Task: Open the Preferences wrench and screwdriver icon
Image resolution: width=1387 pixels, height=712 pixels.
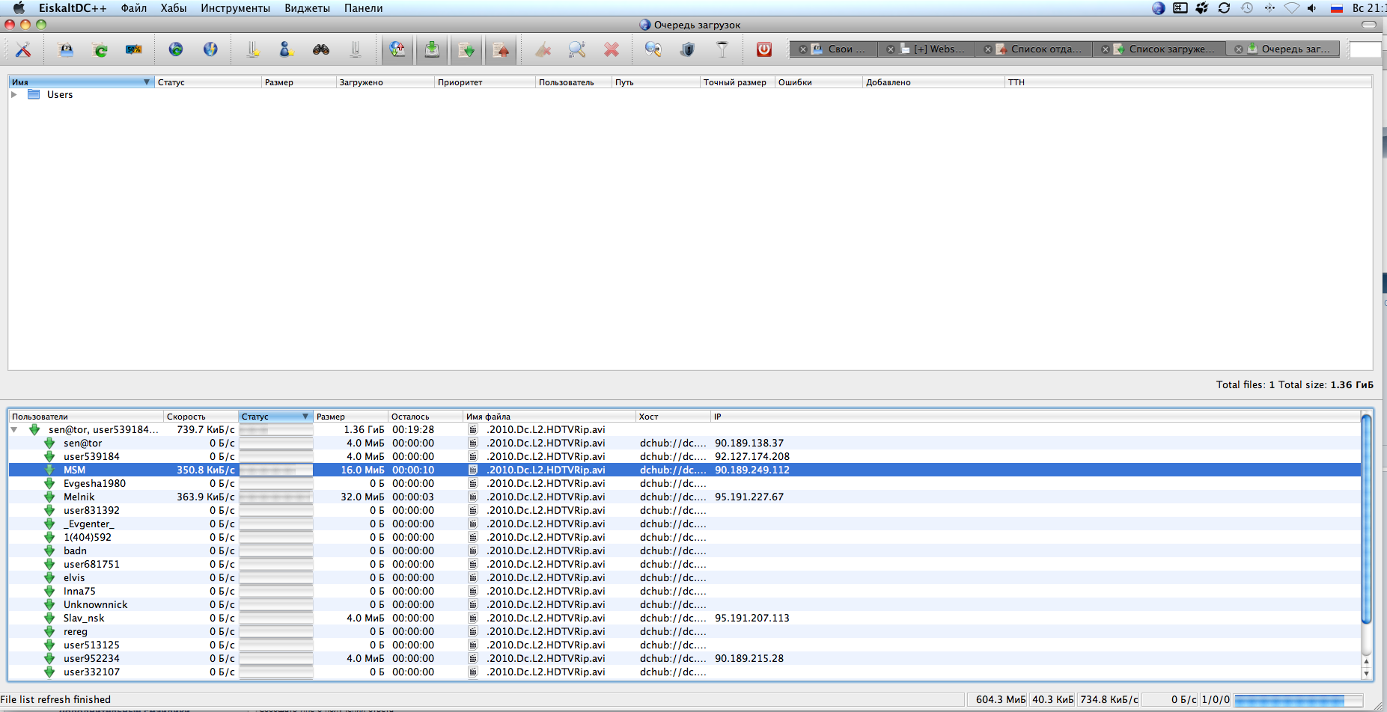Action: (x=23, y=49)
